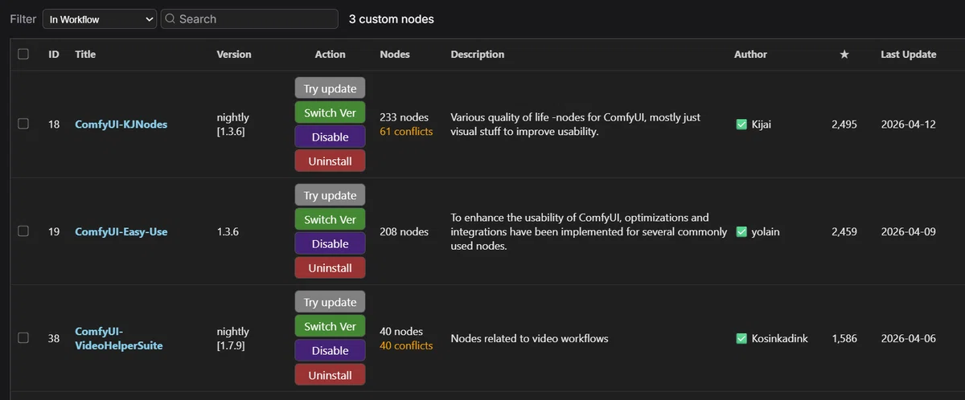Click Switch Ver for ComfyUI-KJNodes
Screen dimensions: 965x400
330,112
